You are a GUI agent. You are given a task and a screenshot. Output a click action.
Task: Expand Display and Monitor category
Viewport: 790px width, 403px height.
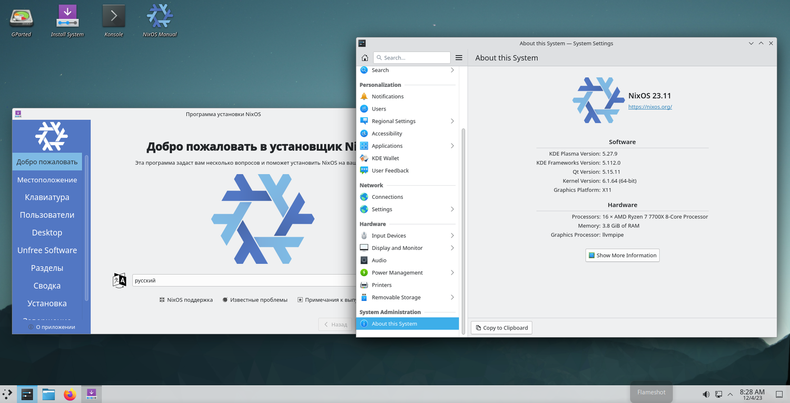pyautogui.click(x=452, y=248)
